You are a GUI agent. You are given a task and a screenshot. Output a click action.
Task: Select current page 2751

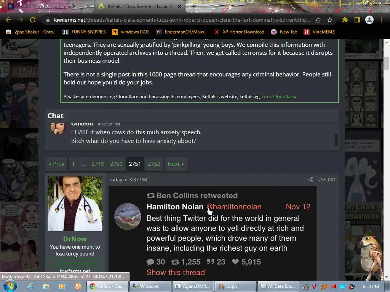(135, 164)
